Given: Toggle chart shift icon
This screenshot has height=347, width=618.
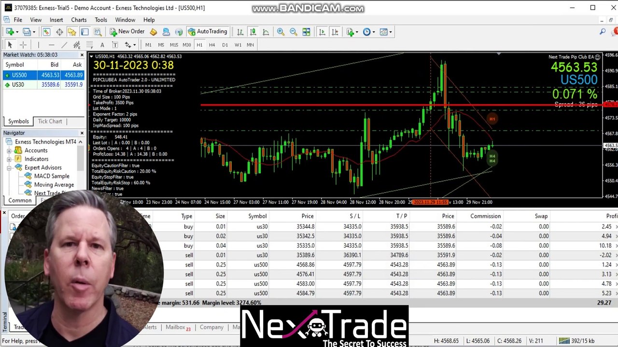Looking at the screenshot, I should click(335, 32).
